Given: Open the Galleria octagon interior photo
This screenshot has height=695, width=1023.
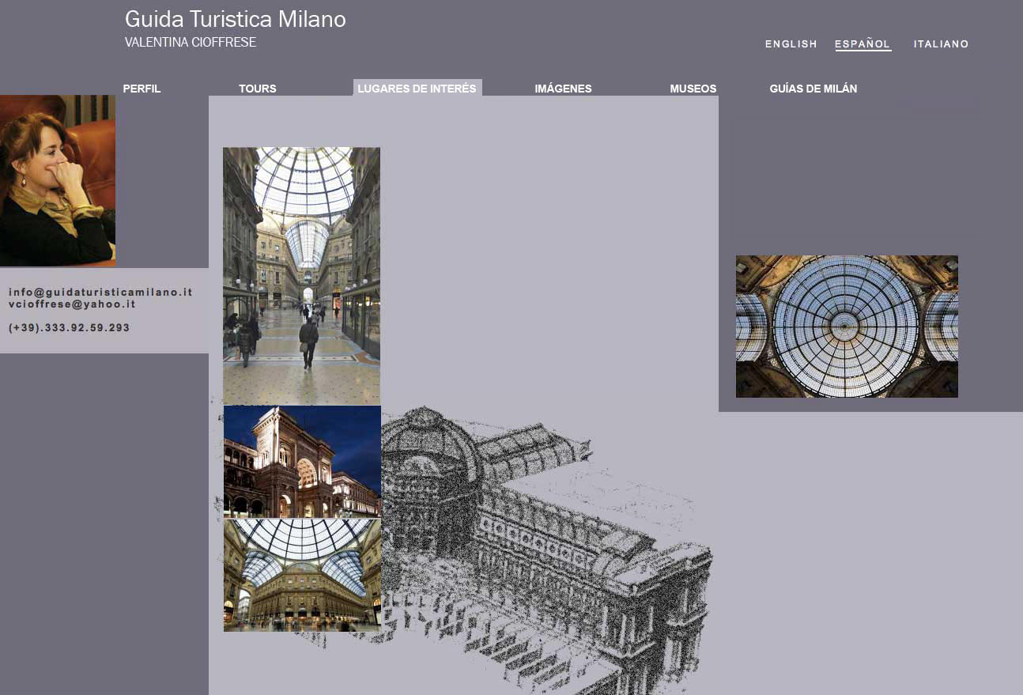Looking at the screenshot, I should [x=302, y=575].
